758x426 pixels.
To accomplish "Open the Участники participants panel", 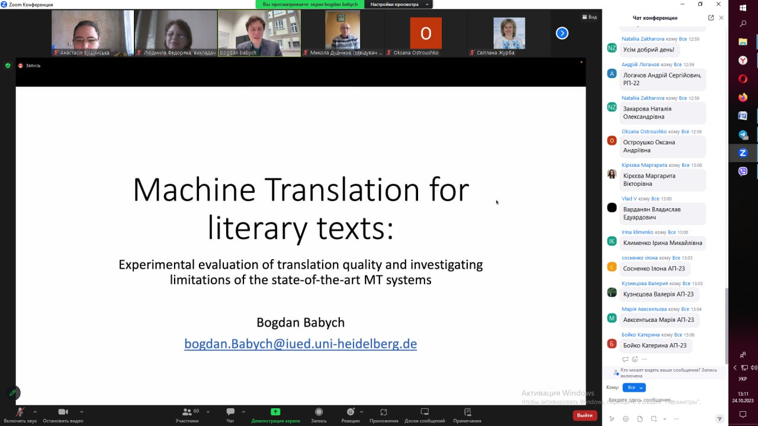I will [x=187, y=412].
